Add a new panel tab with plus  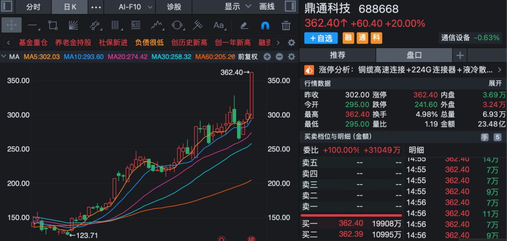(460, 55)
